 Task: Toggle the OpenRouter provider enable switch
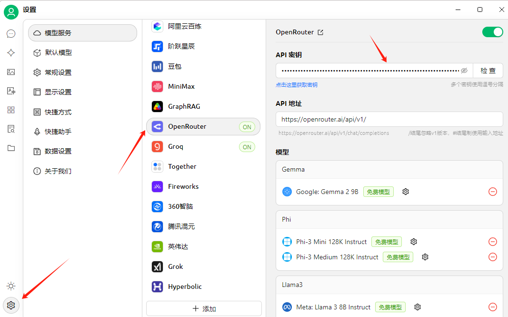pos(492,32)
